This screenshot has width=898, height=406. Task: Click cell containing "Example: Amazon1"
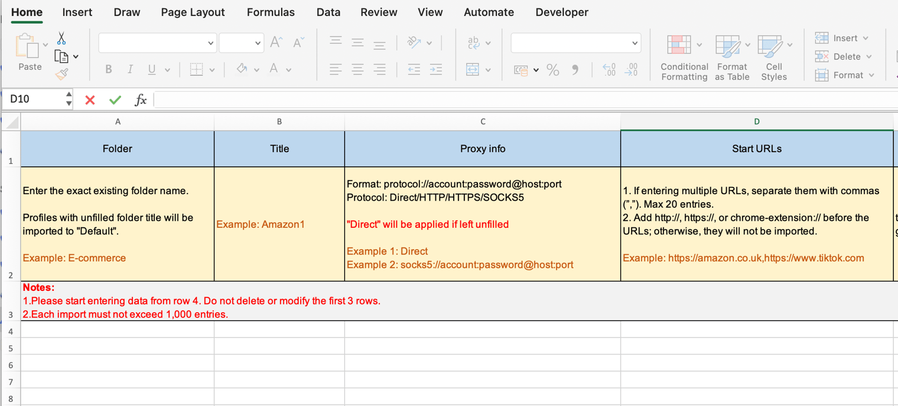pyautogui.click(x=279, y=224)
